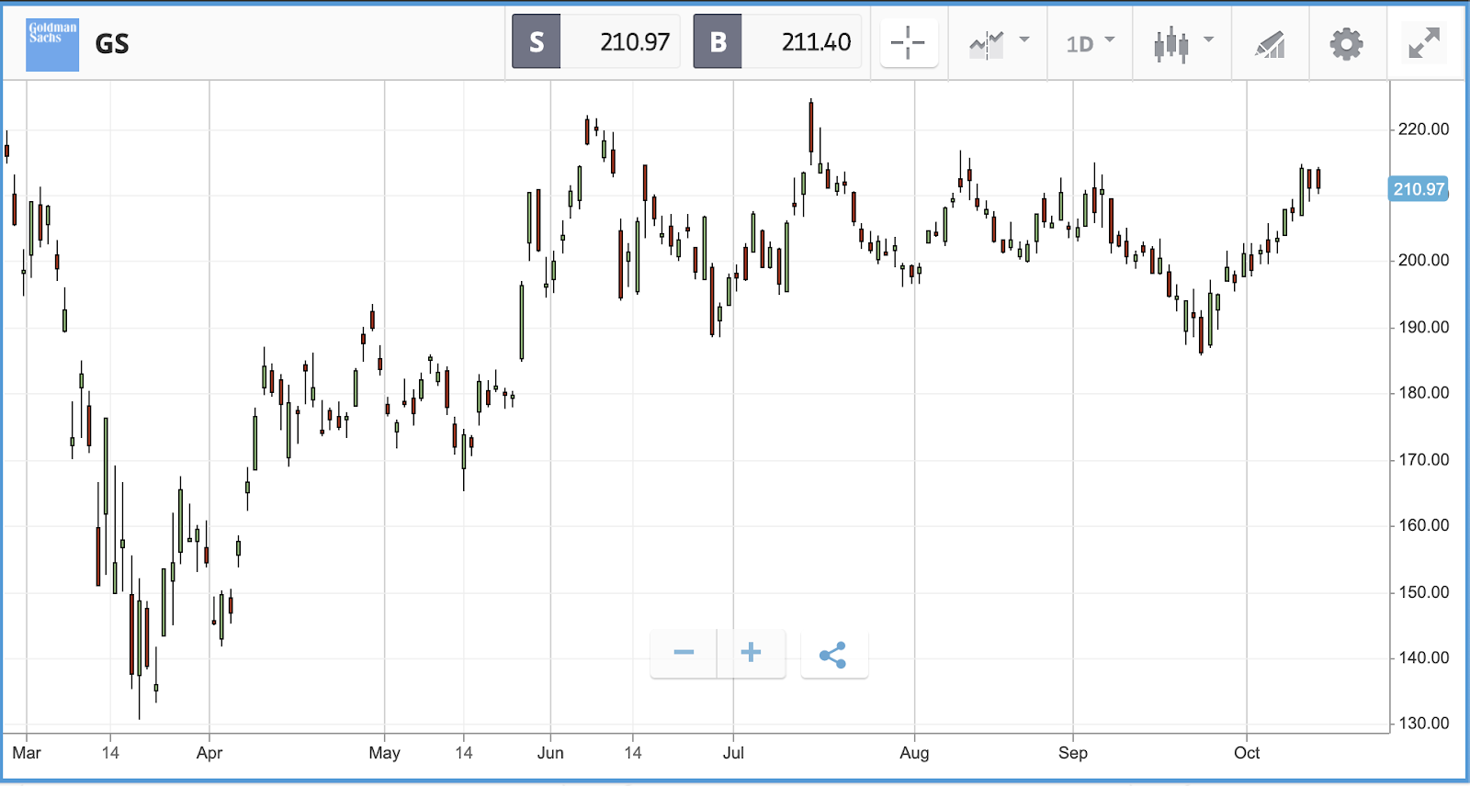The height and width of the screenshot is (786, 1470).
Task: Click the buy price 211.40
Action: pos(816,42)
